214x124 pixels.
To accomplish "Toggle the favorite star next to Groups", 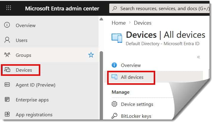I will point(91,55).
